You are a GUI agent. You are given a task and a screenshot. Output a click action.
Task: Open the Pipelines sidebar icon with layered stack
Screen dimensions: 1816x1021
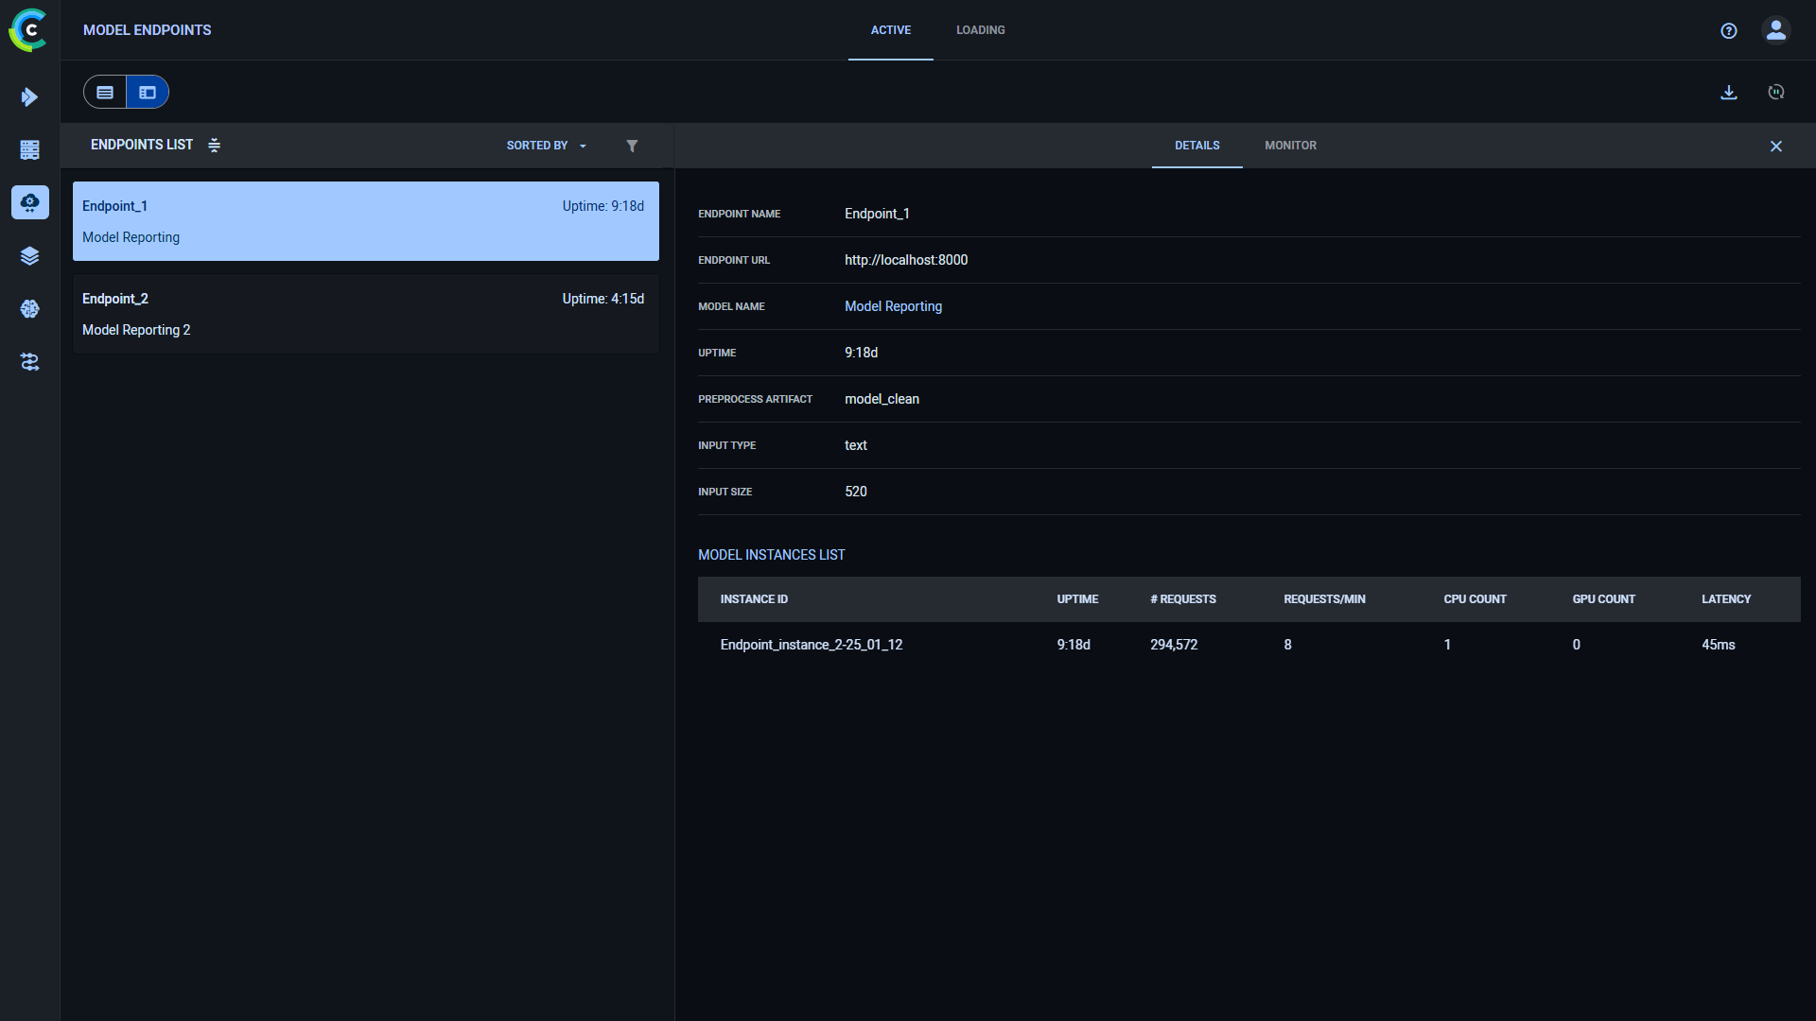pos(30,255)
